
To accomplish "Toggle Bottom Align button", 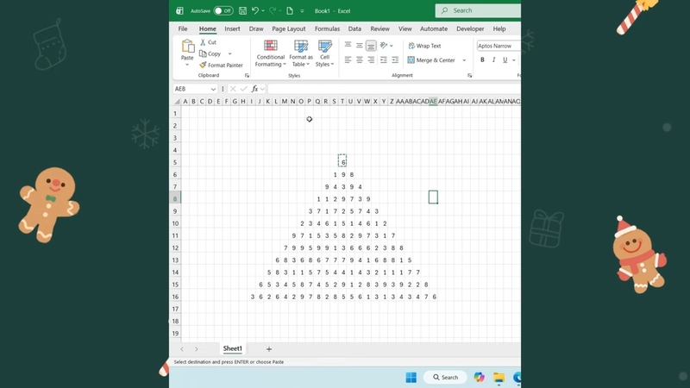I will coord(371,46).
